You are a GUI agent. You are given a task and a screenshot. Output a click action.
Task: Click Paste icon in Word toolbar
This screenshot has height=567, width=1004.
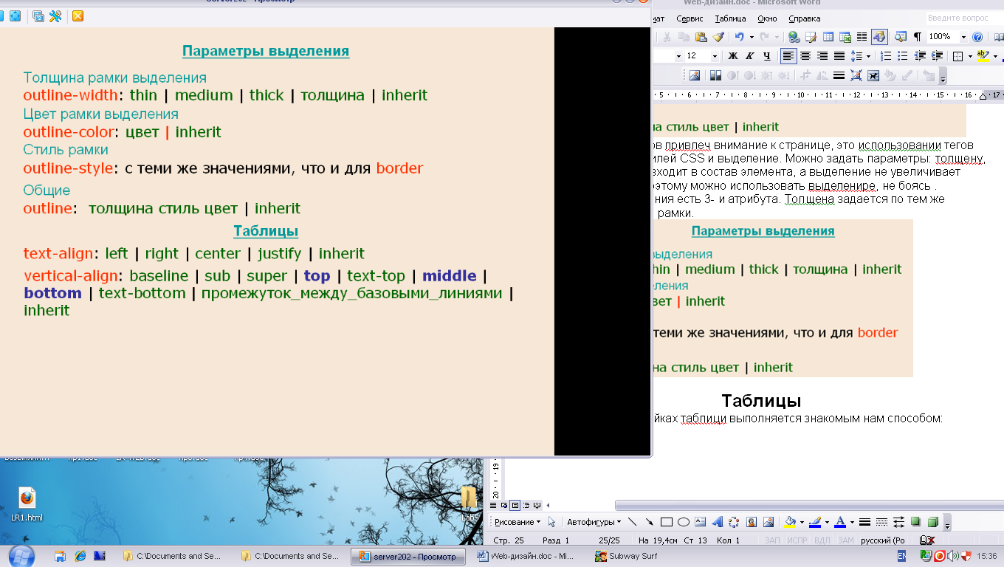coord(701,37)
